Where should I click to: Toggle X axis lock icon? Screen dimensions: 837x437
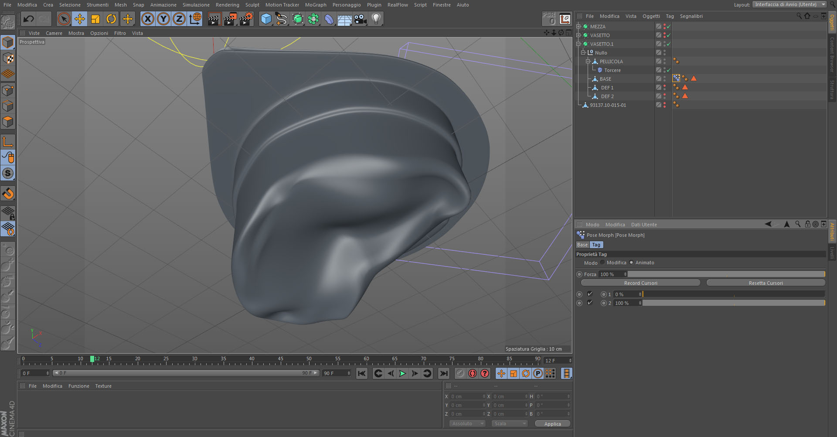tap(148, 19)
